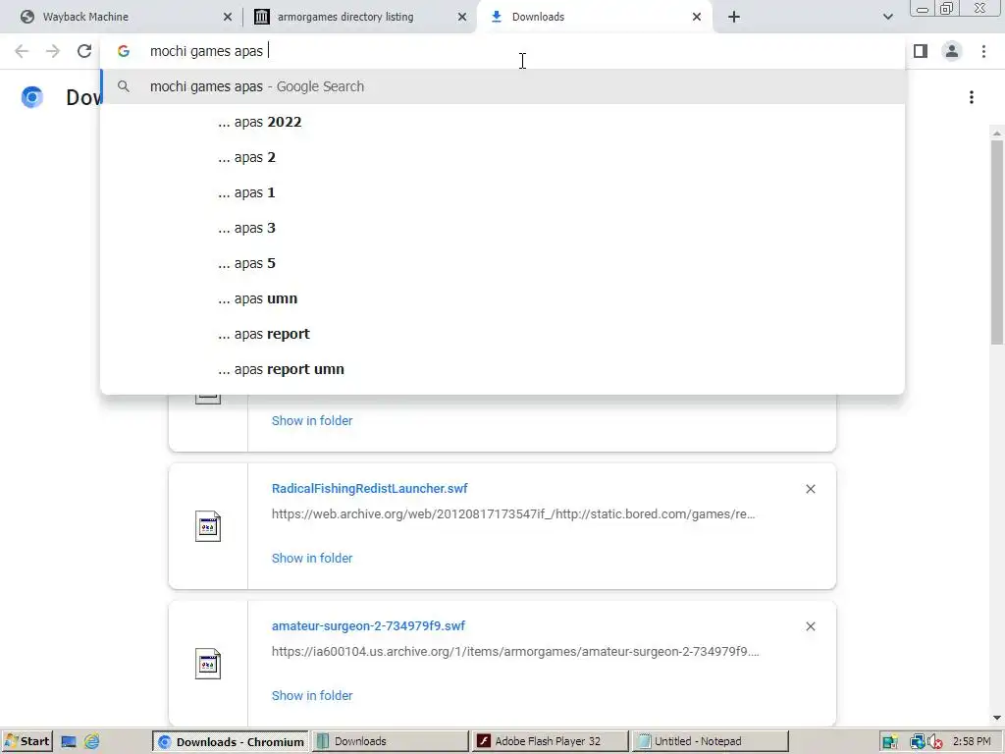Choose the '... apas 5' suggestion
1005x754 pixels.
502,263
